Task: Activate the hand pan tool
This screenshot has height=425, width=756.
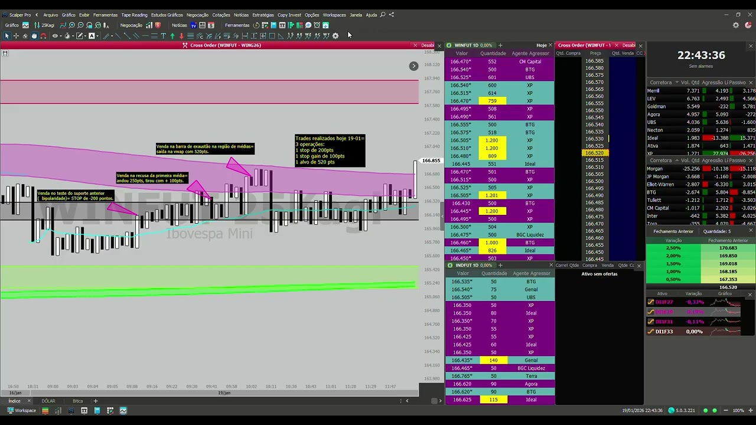Action: [34, 36]
